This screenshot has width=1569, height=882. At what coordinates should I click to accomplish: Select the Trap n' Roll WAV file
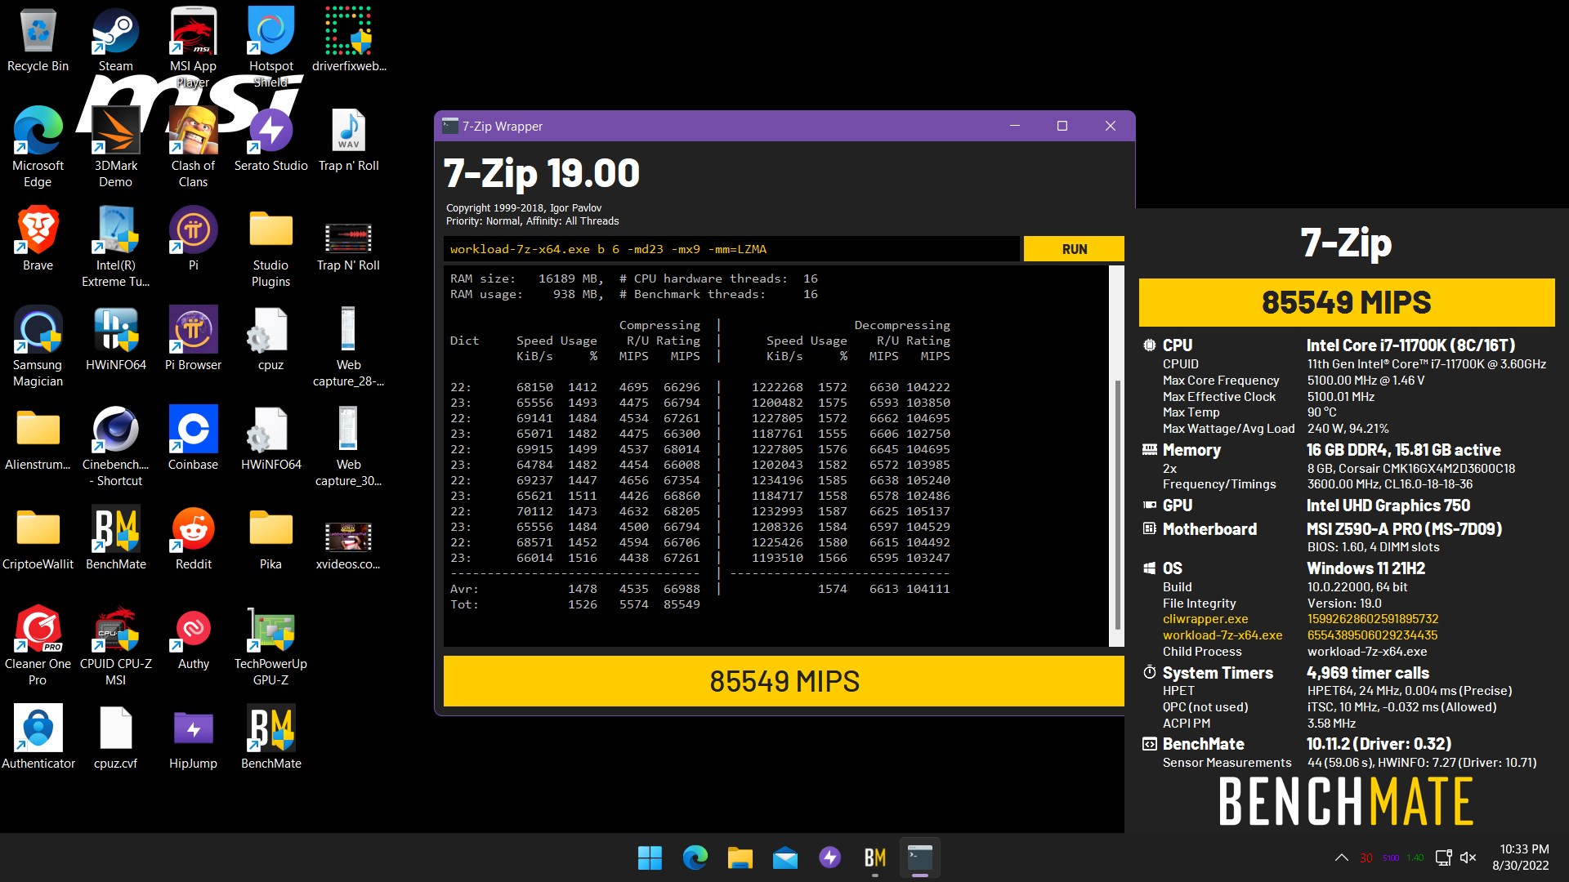coord(349,140)
